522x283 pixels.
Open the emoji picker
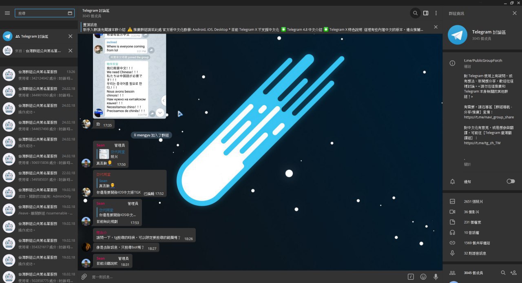click(423, 277)
